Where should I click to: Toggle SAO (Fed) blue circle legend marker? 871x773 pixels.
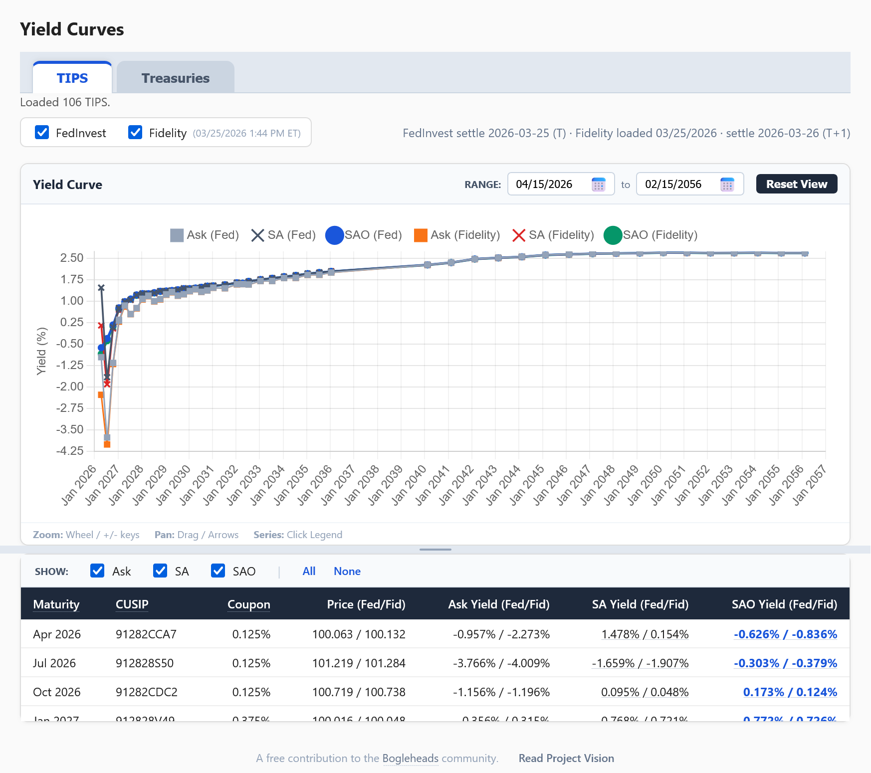(x=335, y=235)
